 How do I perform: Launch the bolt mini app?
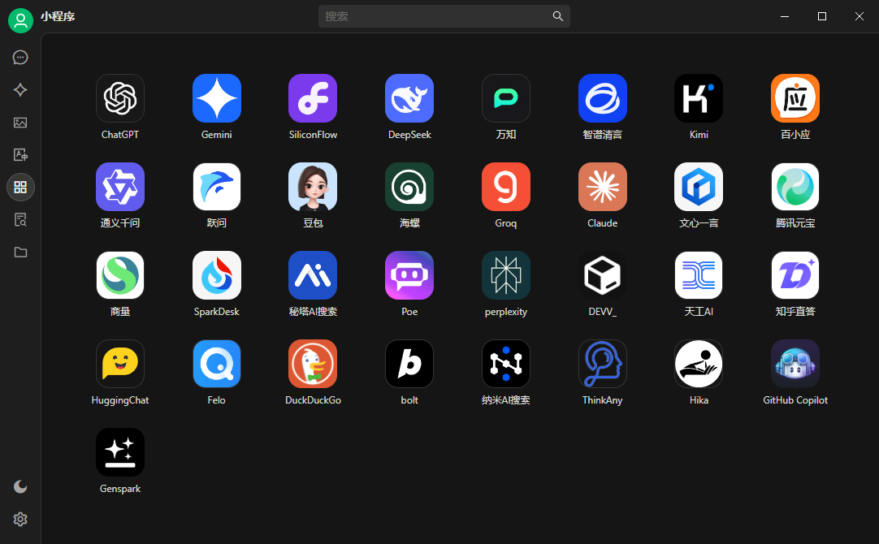tap(409, 365)
